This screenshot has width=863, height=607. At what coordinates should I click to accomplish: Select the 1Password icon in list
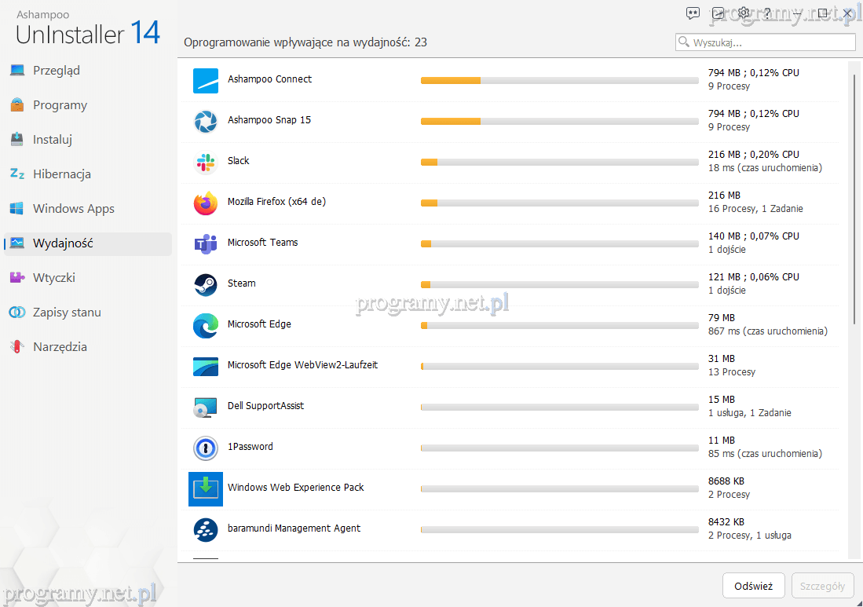(206, 448)
